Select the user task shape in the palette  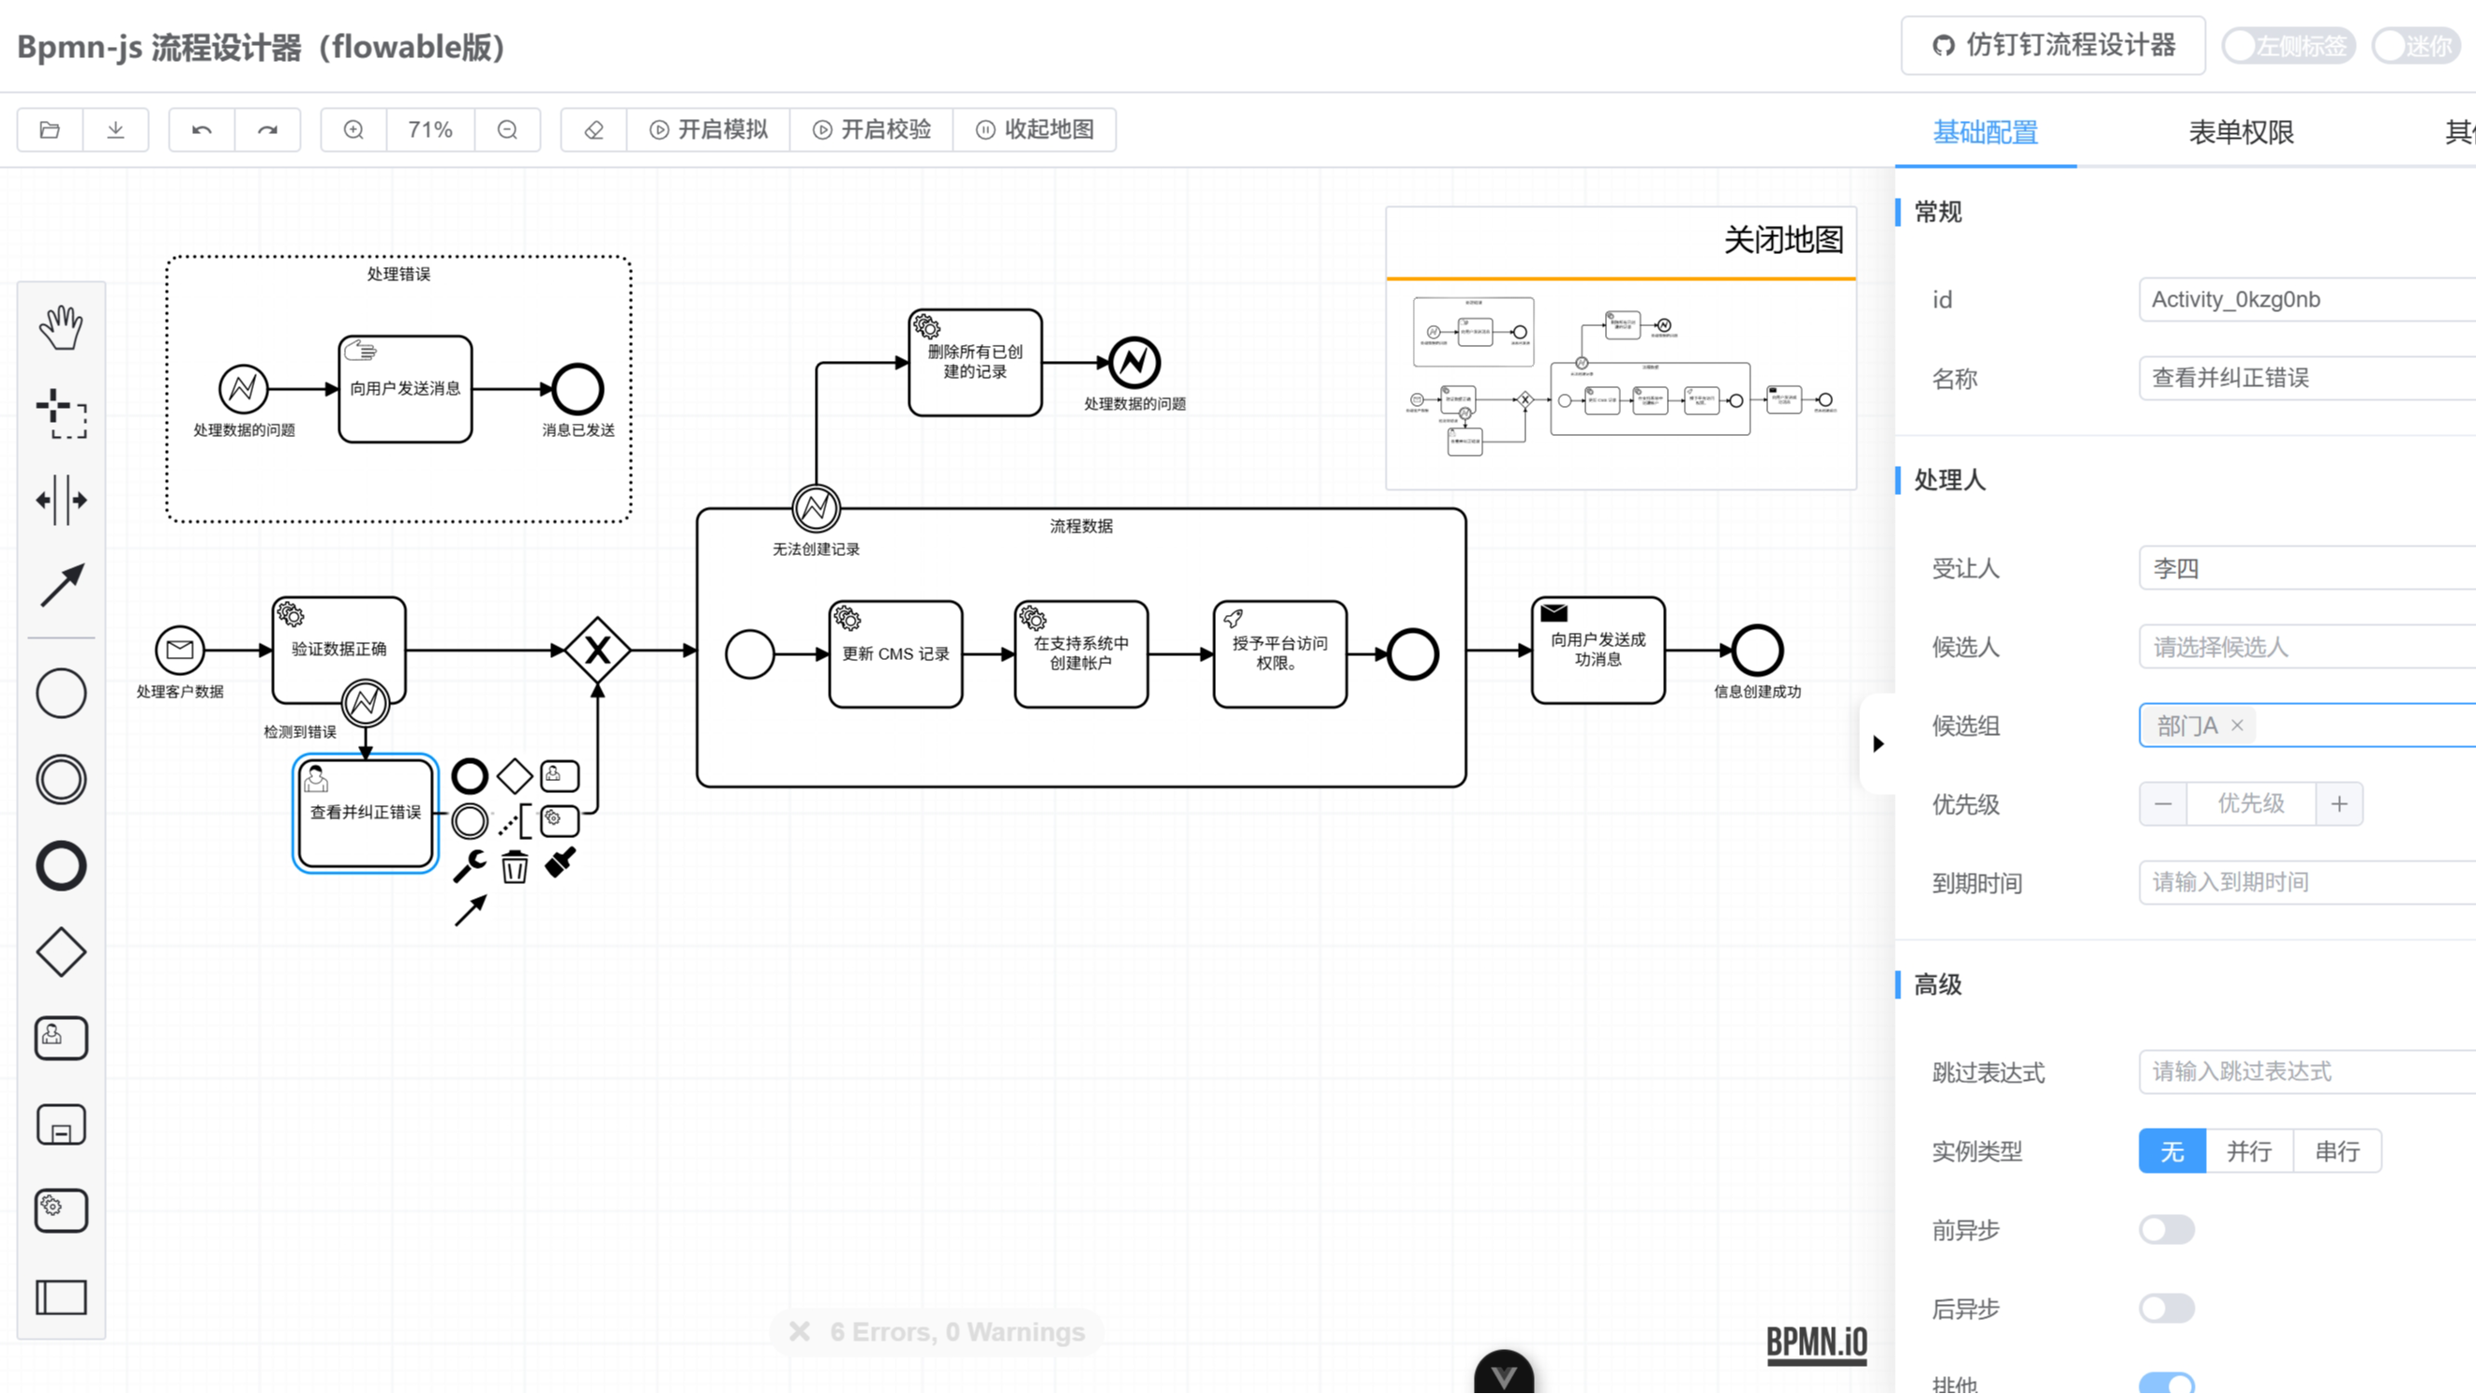(x=61, y=1038)
